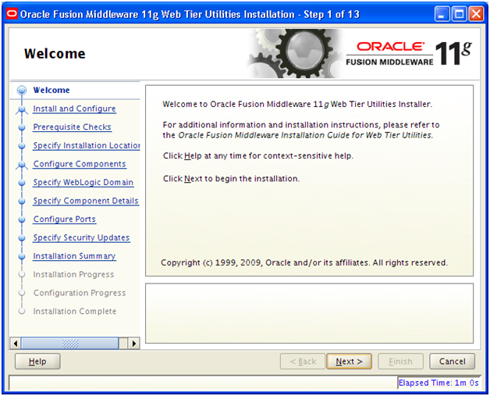
Task: Click the sidebar scroll right arrow
Action: click(x=134, y=344)
